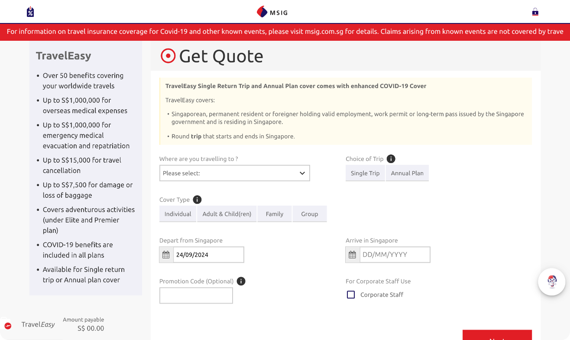Show Choice of Trip info tooltip

pyautogui.click(x=391, y=159)
